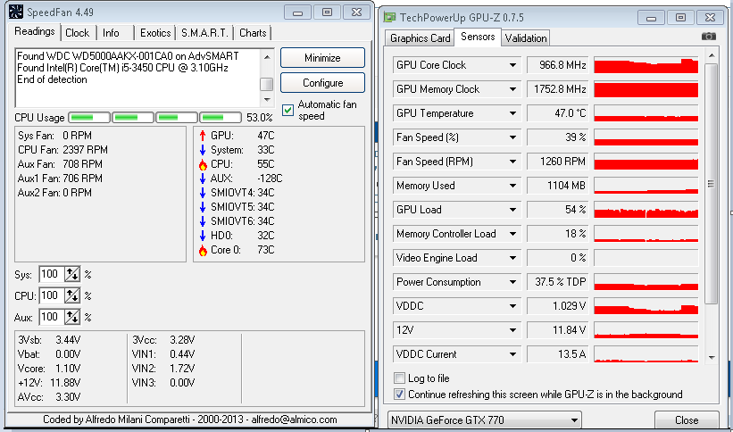The image size is (733, 432).
Task: Uncheck Continue refreshing in background checkbox
Action: pyautogui.click(x=399, y=395)
